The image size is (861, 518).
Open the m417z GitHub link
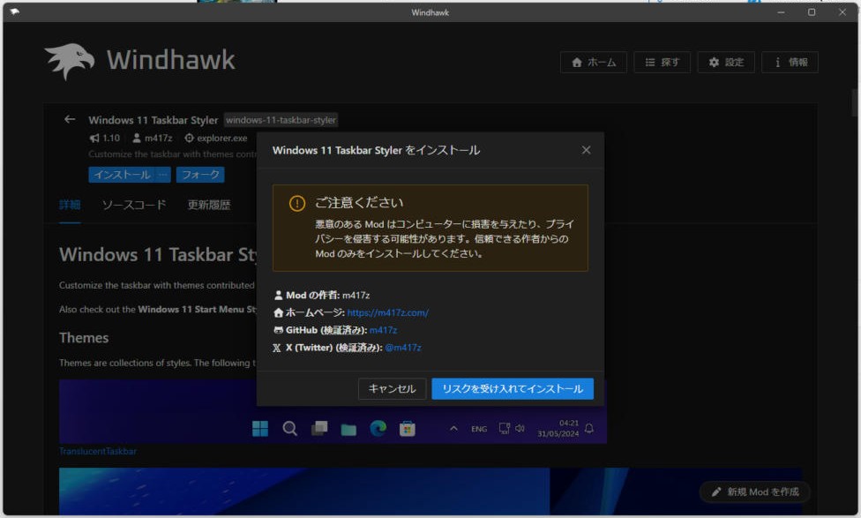coord(383,330)
